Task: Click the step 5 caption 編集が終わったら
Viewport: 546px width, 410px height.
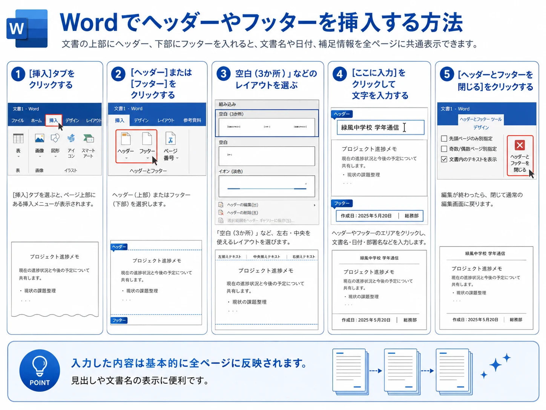Action: (482, 199)
